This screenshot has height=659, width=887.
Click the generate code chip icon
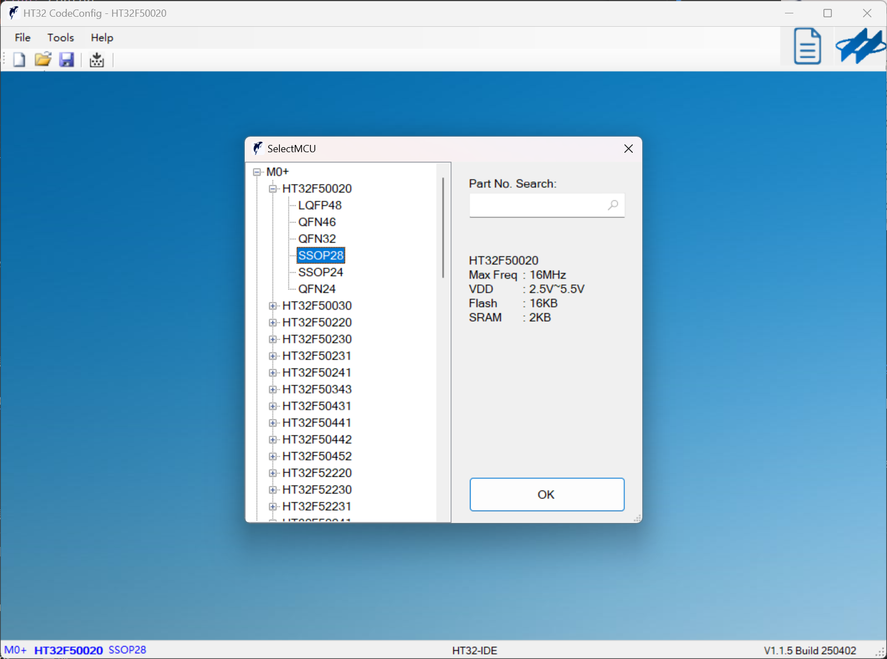coord(97,60)
